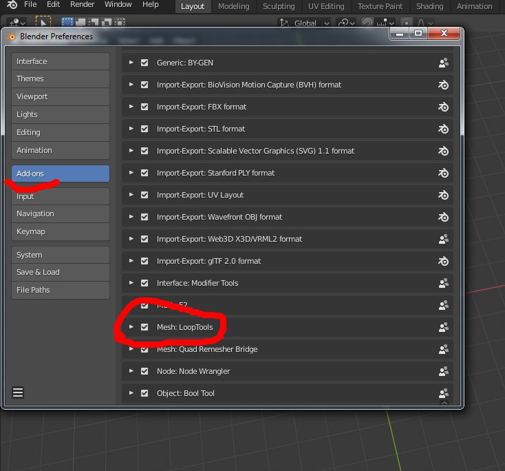Viewport: 505px width, 471px height.
Task: Click the Blender official icon on glTF 2.0 row
Action: [444, 261]
